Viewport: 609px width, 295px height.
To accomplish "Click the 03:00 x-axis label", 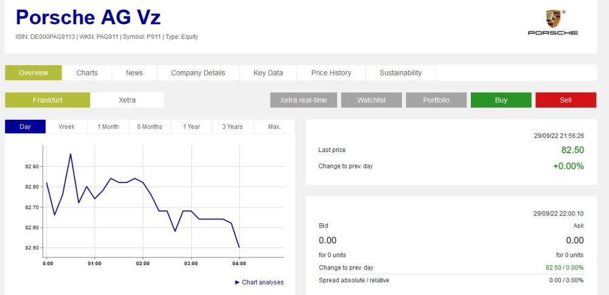I will 191,263.
